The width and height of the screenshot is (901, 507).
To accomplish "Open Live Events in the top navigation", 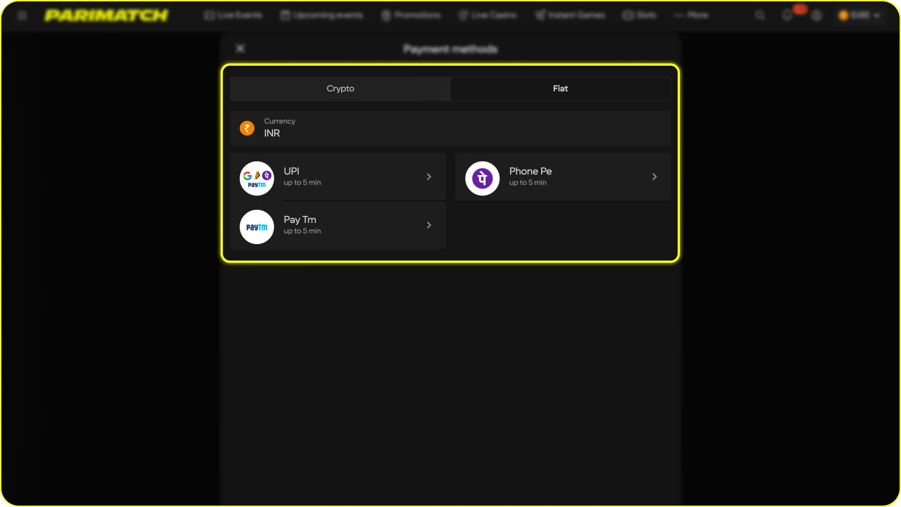I will 233,15.
